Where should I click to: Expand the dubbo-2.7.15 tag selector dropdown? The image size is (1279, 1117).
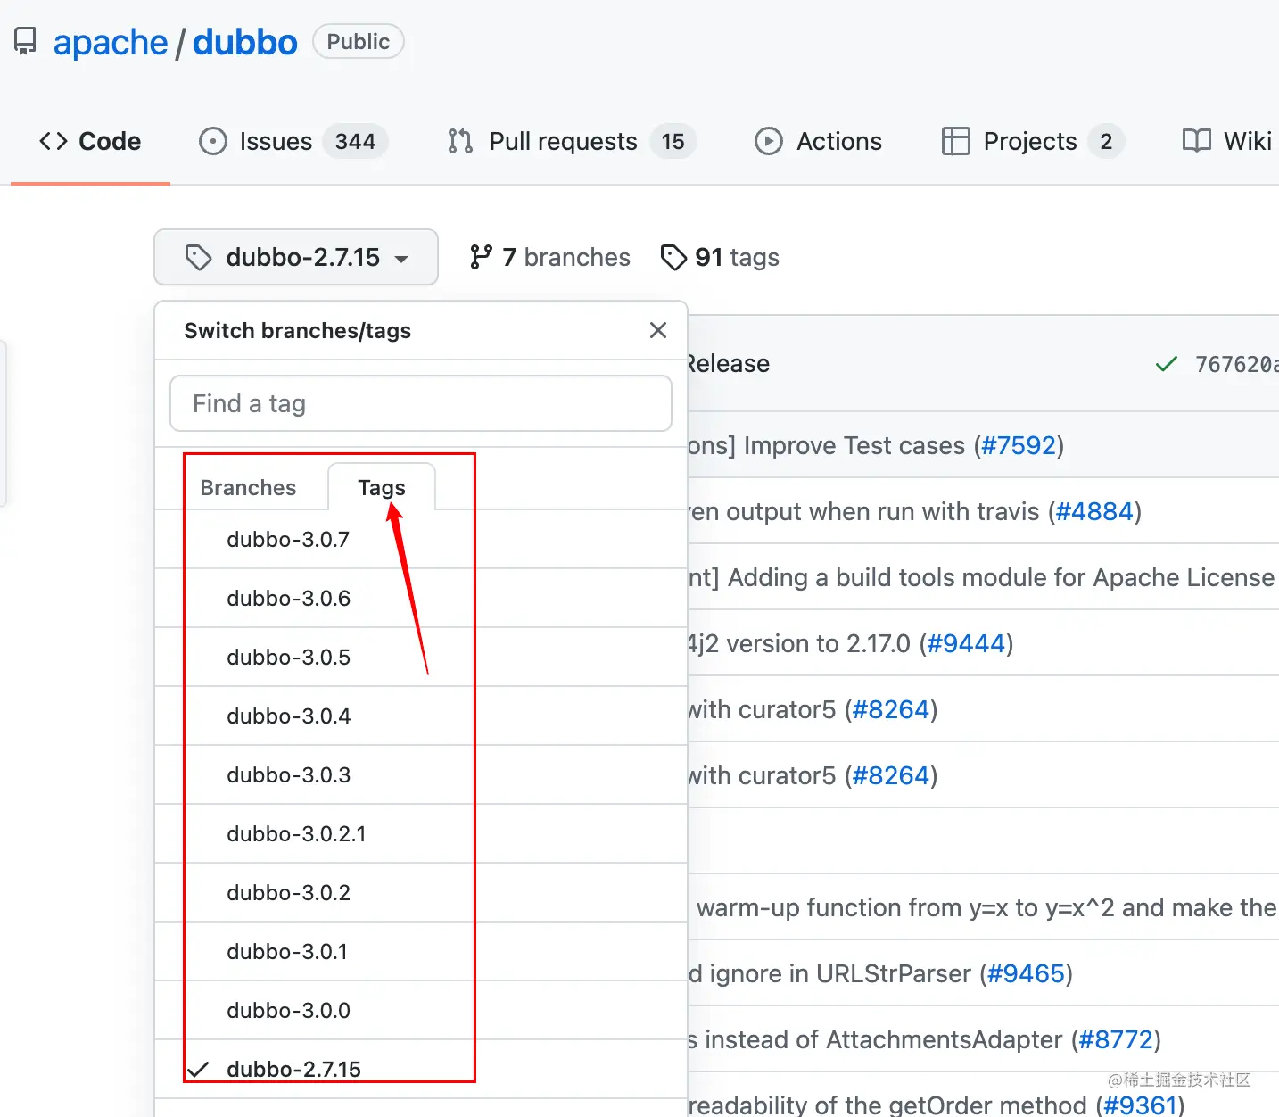(x=296, y=257)
